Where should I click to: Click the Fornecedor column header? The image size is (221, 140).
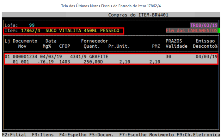[95, 41]
